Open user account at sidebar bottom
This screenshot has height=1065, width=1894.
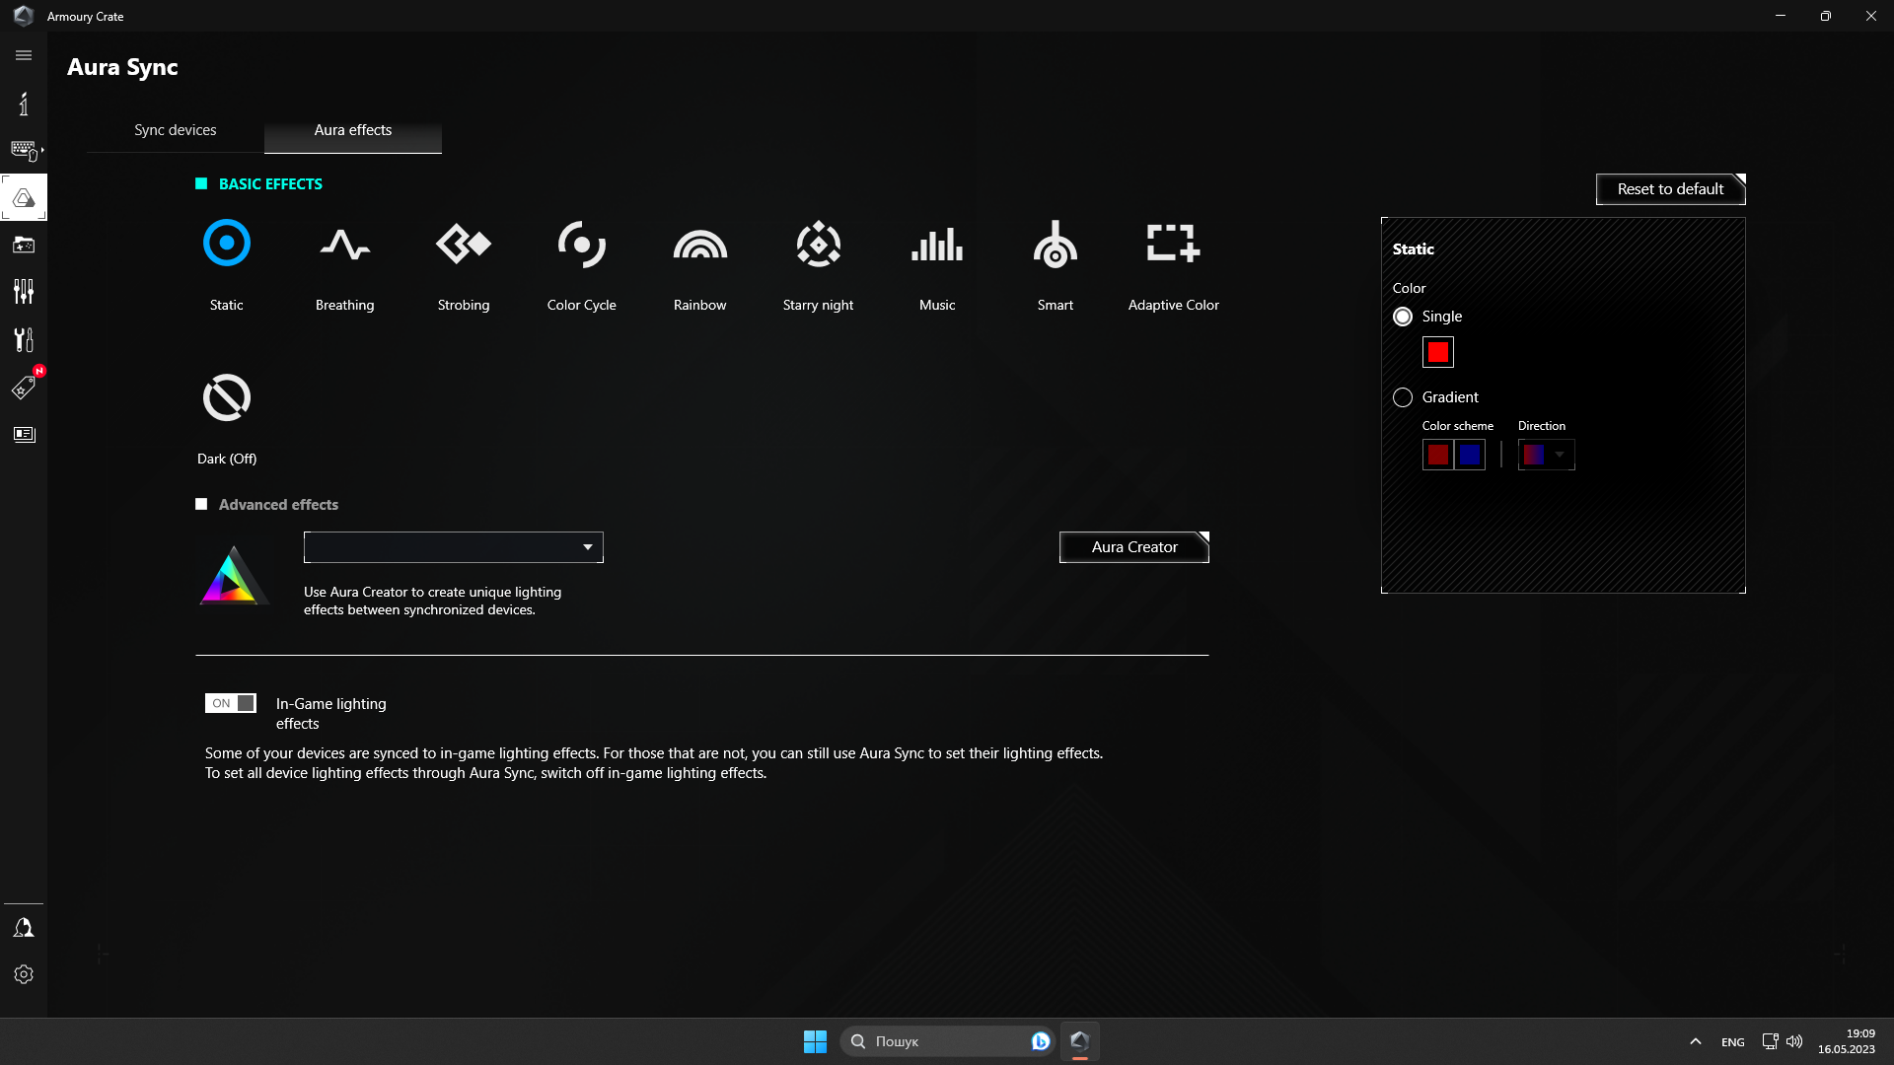24,926
